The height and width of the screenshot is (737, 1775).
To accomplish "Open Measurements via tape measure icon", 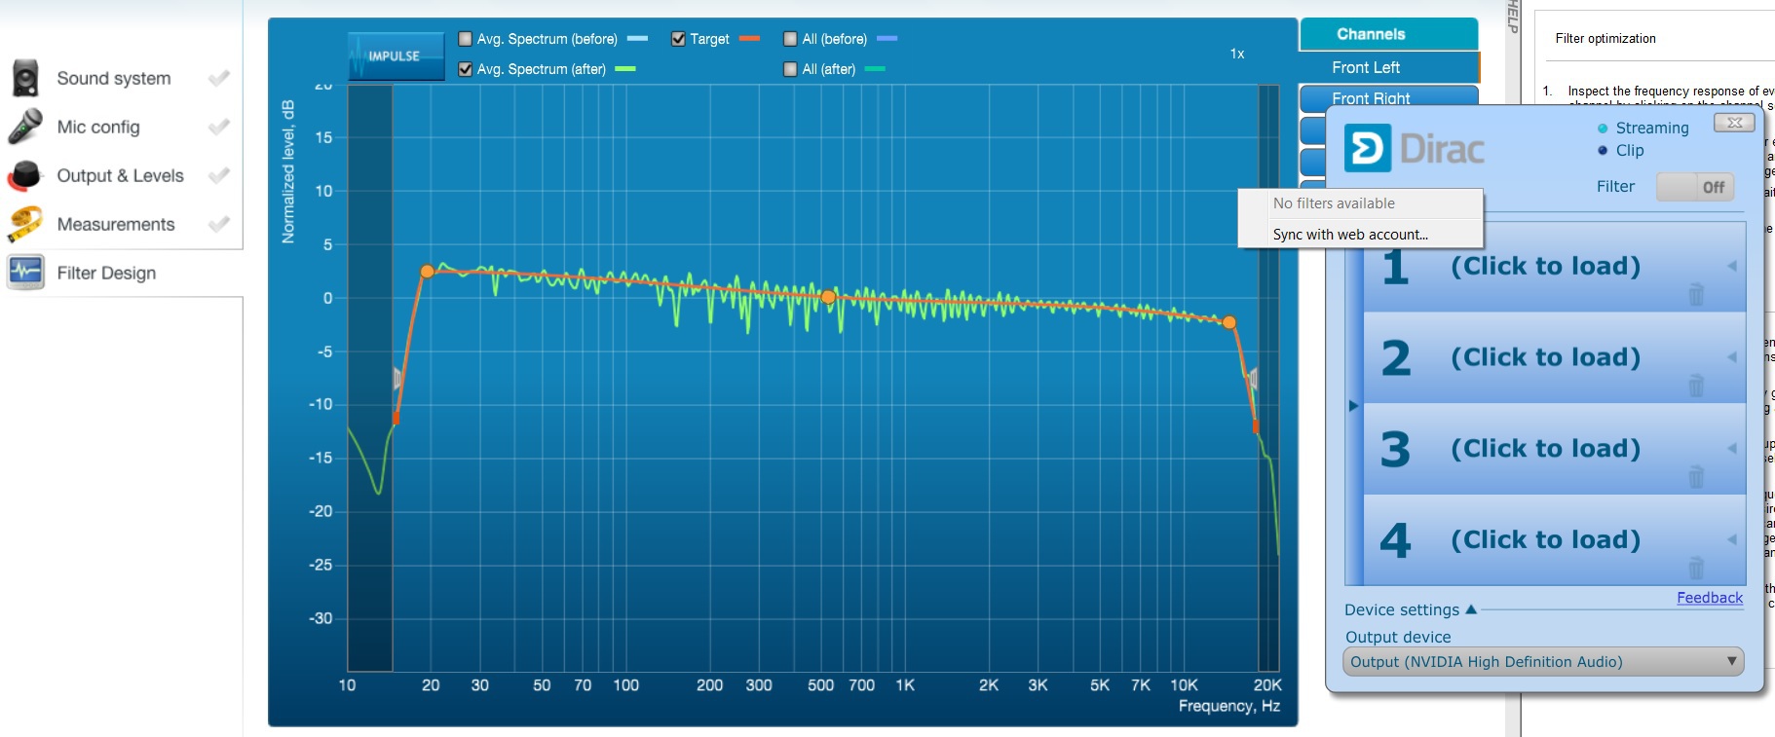I will coord(25,224).
